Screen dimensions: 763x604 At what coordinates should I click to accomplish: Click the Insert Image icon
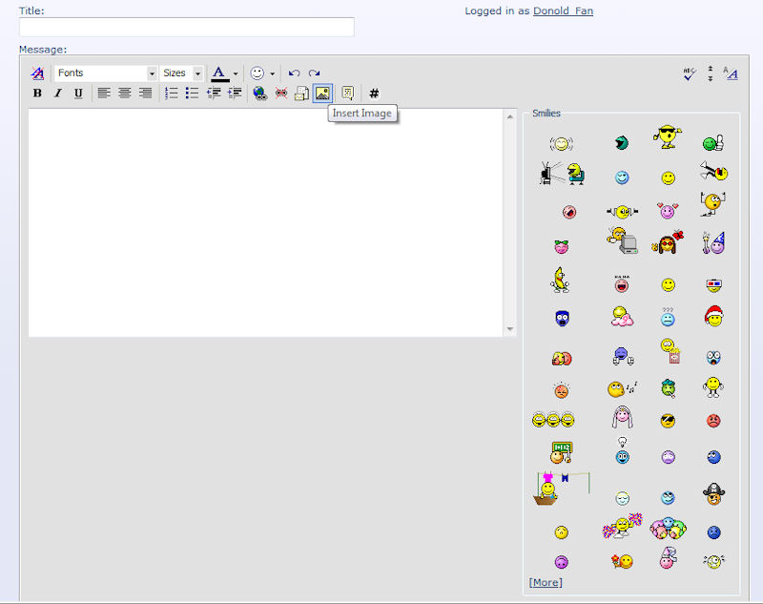pos(322,93)
